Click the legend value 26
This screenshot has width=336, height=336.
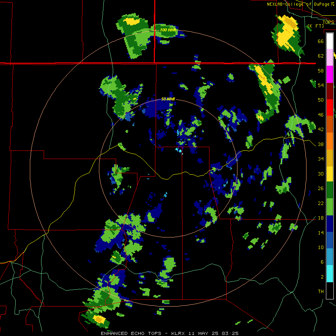tap(321, 189)
